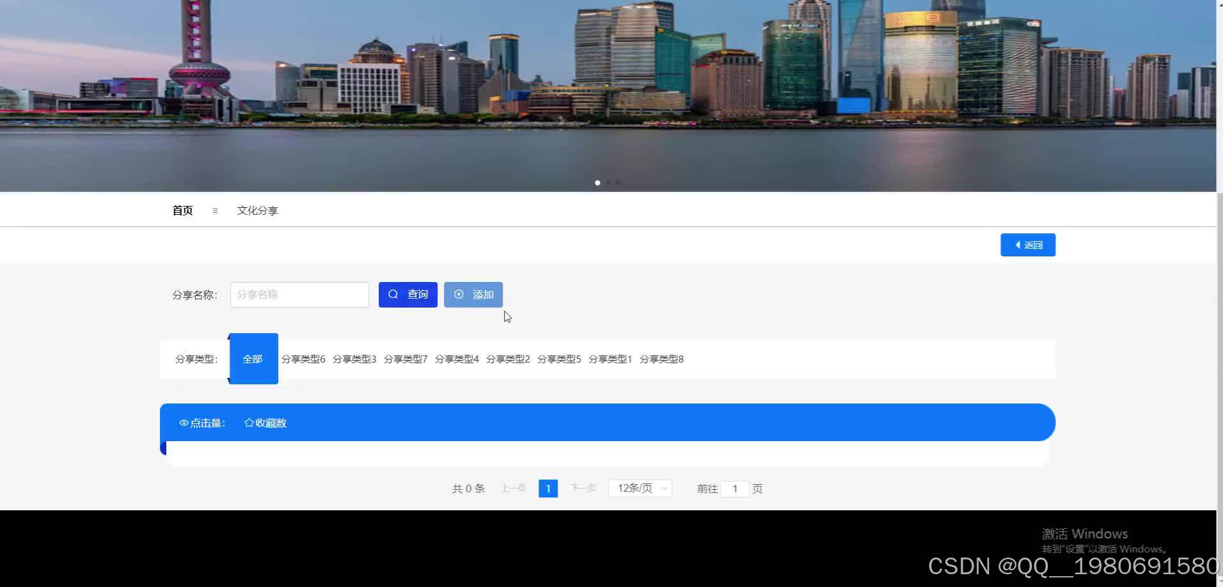This screenshot has width=1223, height=587.
Task: Click the magnifier icon on the 查询 button
Action: pos(393,294)
